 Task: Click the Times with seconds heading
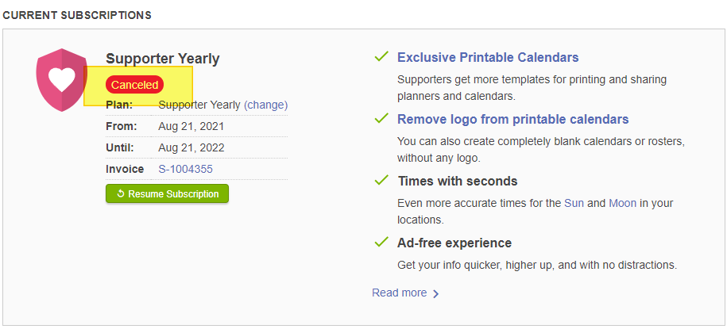coord(457,181)
